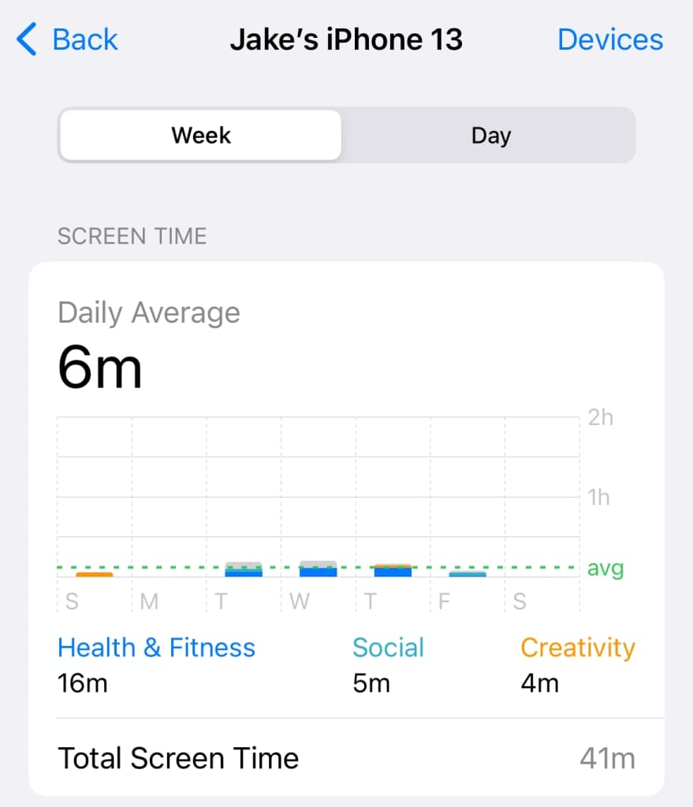The width and height of the screenshot is (693, 807).
Task: Tap the Health & Fitness category label
Action: 156,648
